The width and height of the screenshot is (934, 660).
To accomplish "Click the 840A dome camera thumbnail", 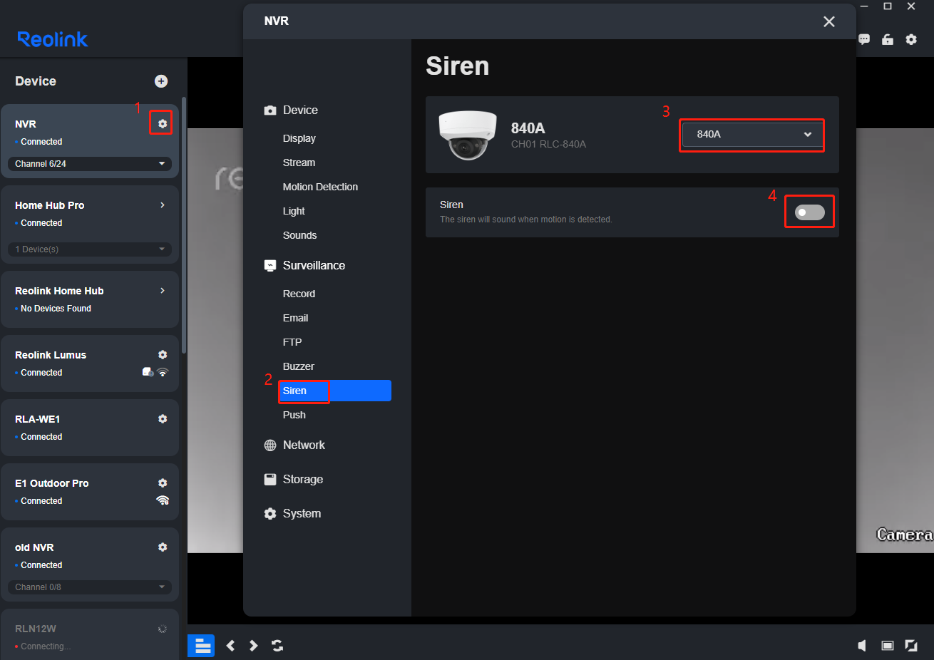I will [x=467, y=135].
